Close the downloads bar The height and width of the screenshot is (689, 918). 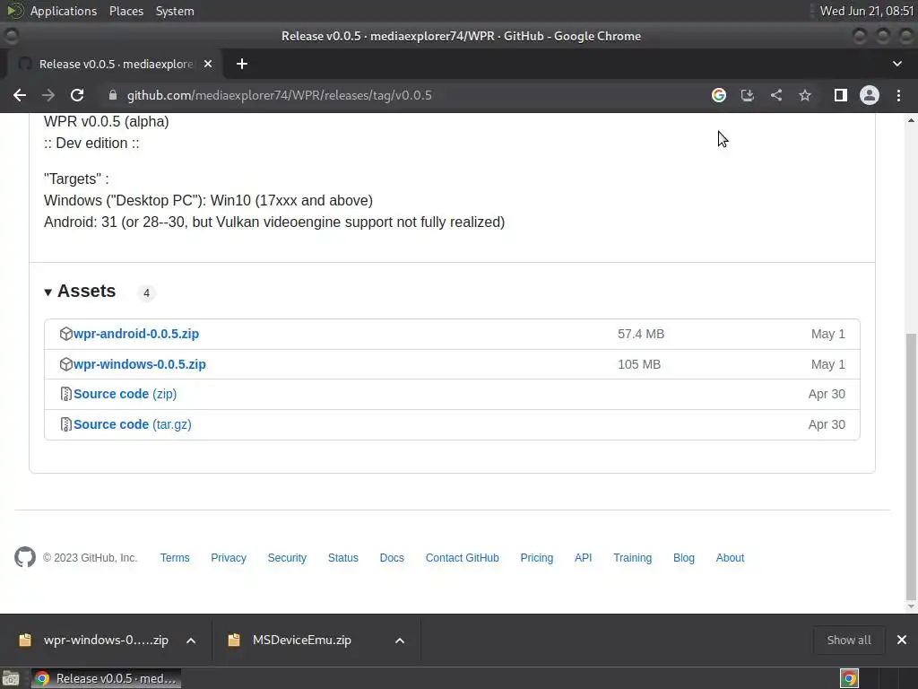[902, 640]
